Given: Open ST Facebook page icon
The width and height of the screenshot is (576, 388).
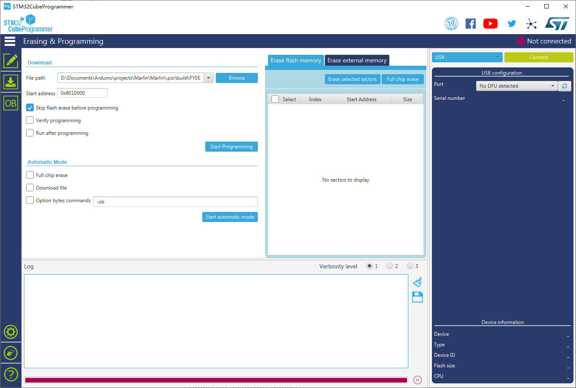Looking at the screenshot, I should tap(471, 24).
